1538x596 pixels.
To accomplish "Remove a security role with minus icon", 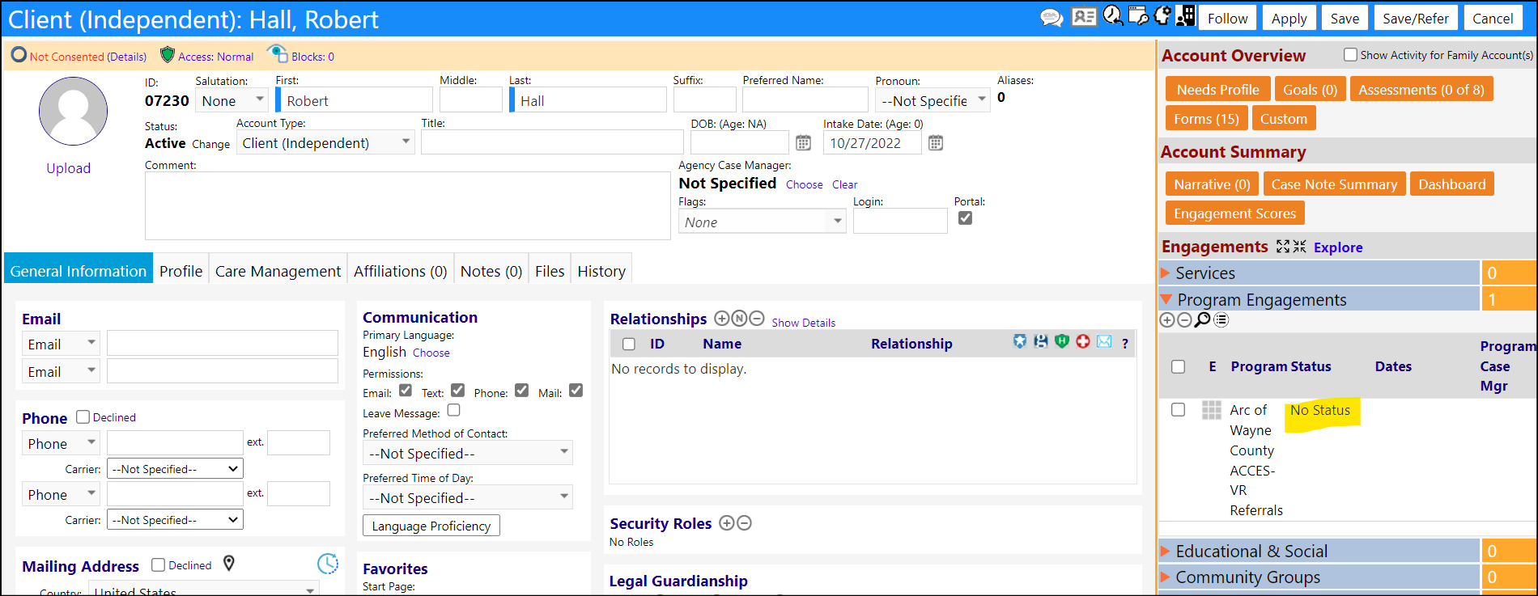I will point(745,523).
